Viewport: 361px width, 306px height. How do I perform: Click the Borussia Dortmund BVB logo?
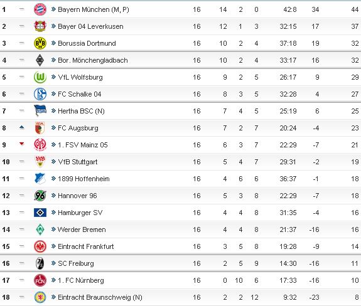pos(40,43)
